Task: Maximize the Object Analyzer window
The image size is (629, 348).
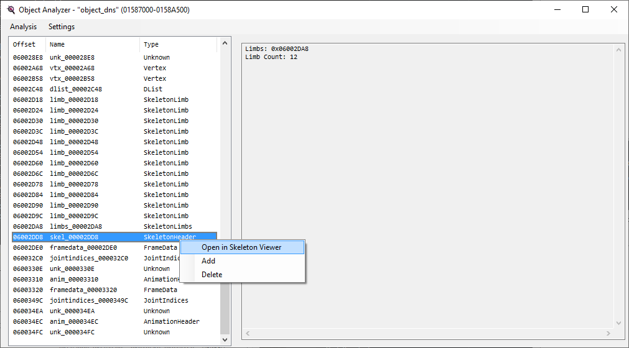Action: click(x=585, y=10)
